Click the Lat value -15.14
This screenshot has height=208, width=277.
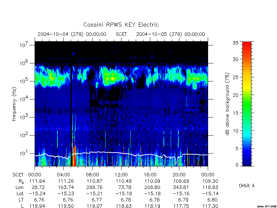click(210, 193)
